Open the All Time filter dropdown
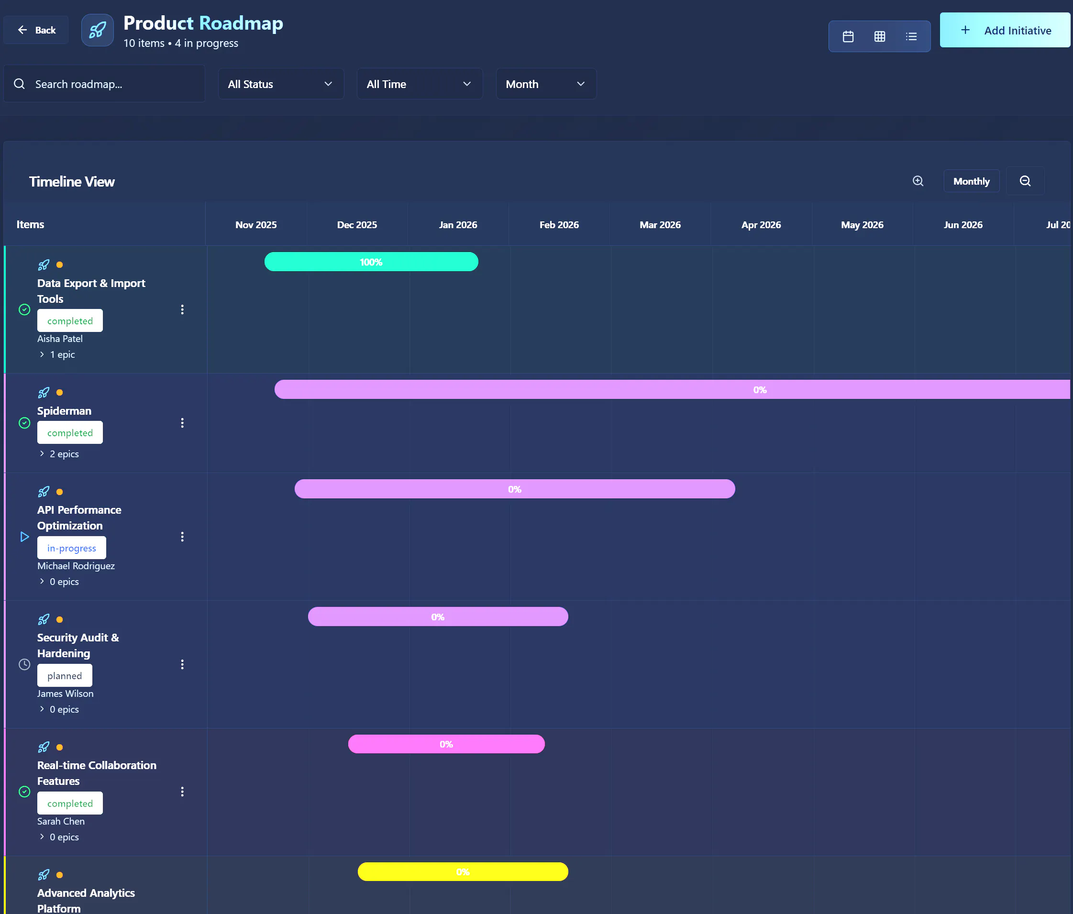 tap(420, 84)
